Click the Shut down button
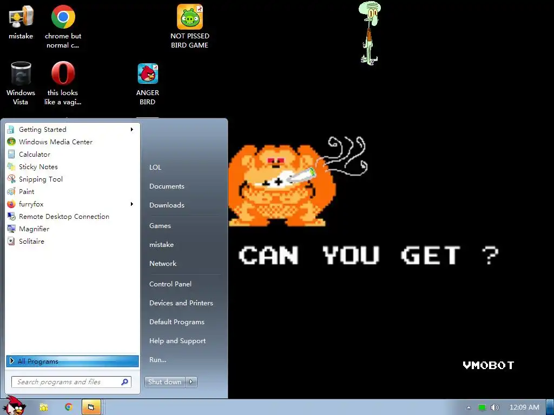554x415 pixels. pos(165,382)
